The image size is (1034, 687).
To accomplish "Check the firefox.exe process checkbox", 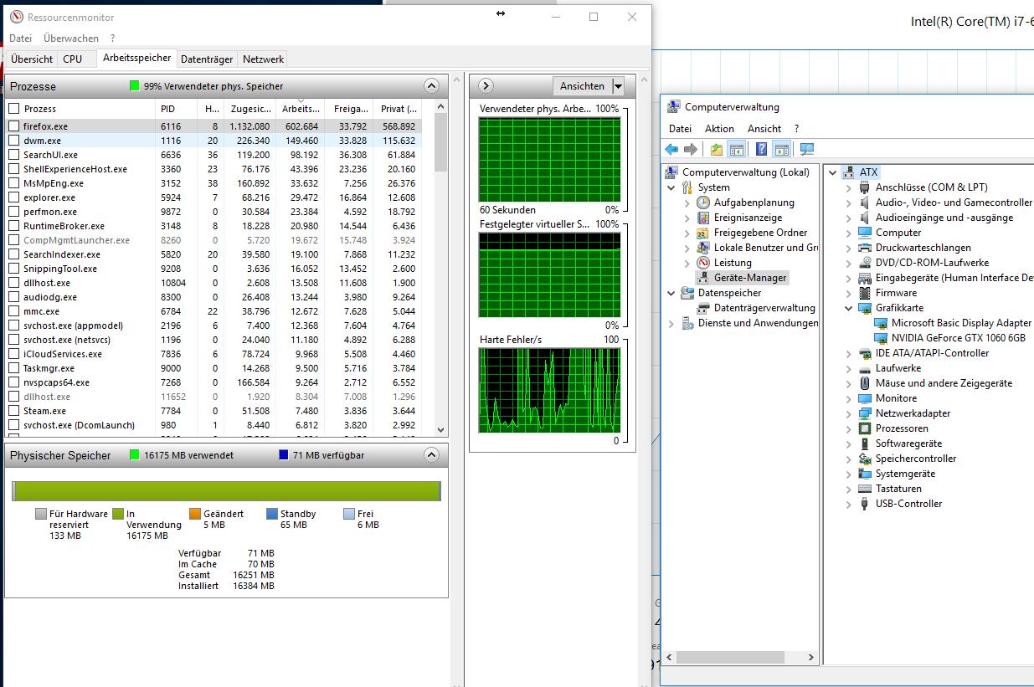I will [13, 126].
